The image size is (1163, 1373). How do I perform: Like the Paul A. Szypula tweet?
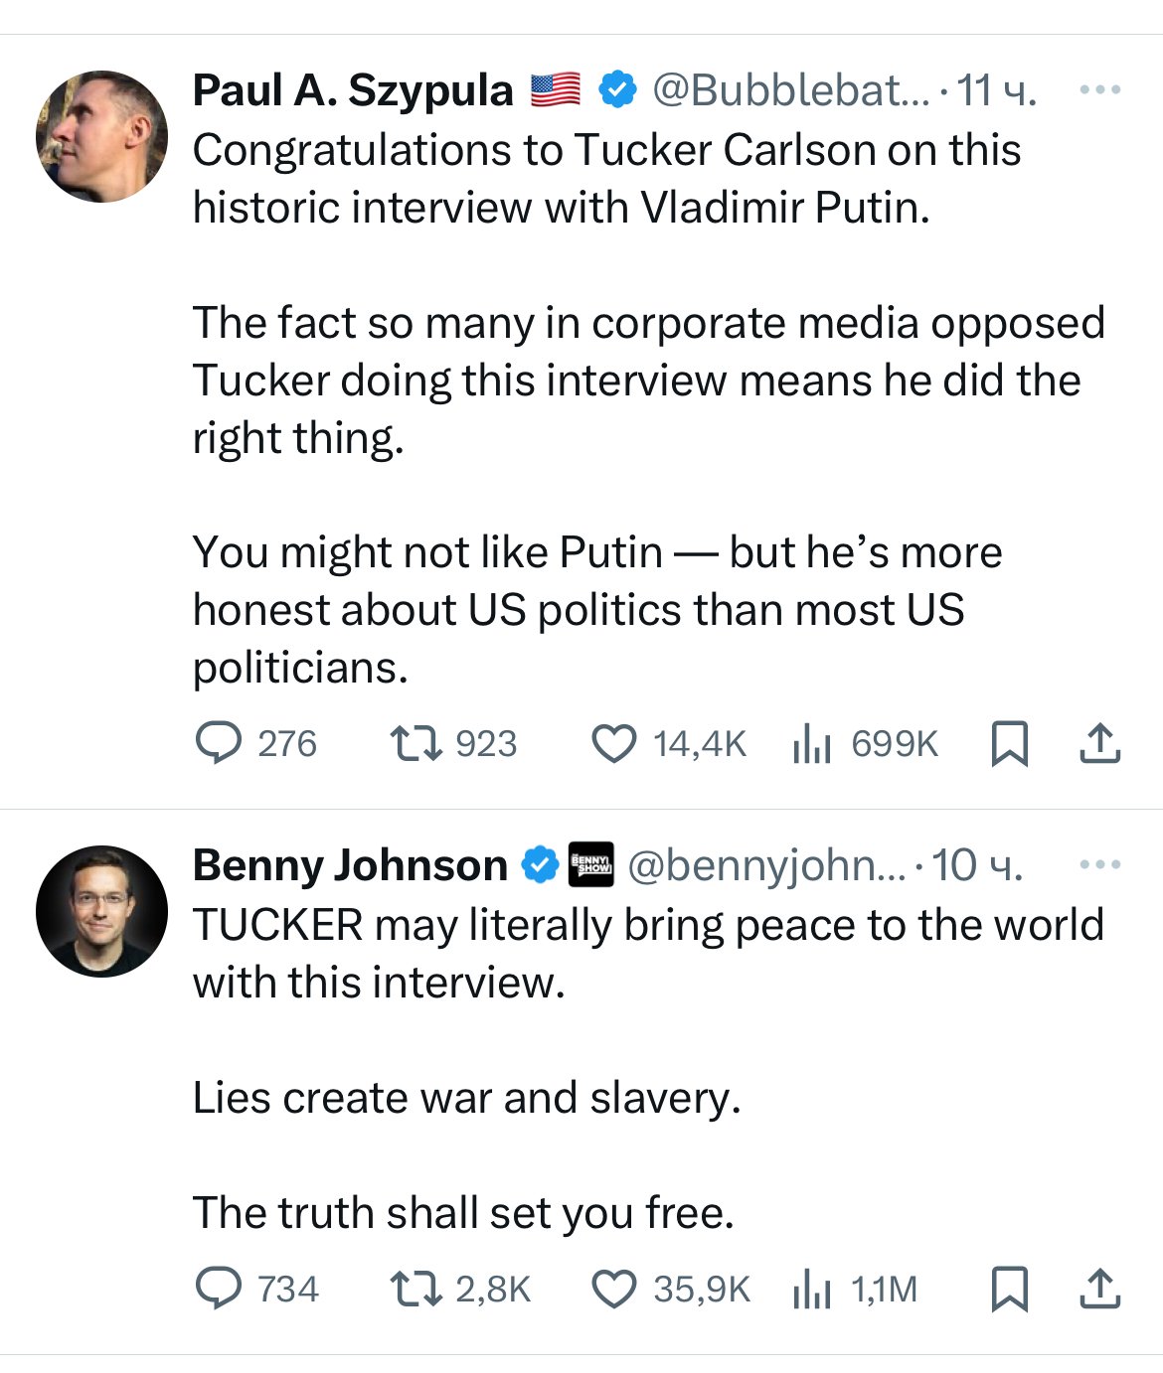613,743
